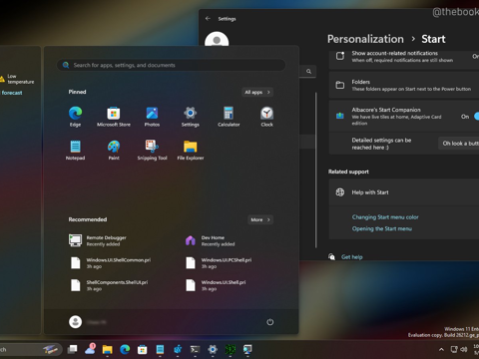Expand the All apps list
The height and width of the screenshot is (359, 479).
pos(257,92)
